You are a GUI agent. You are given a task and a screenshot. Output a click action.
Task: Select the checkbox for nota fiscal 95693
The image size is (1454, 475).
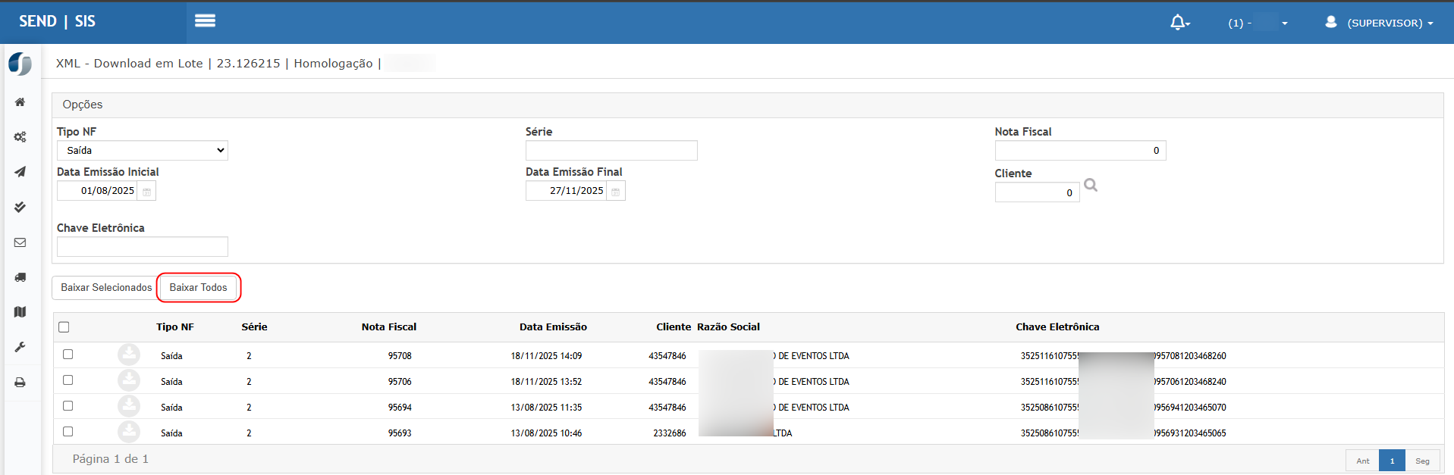coord(68,432)
